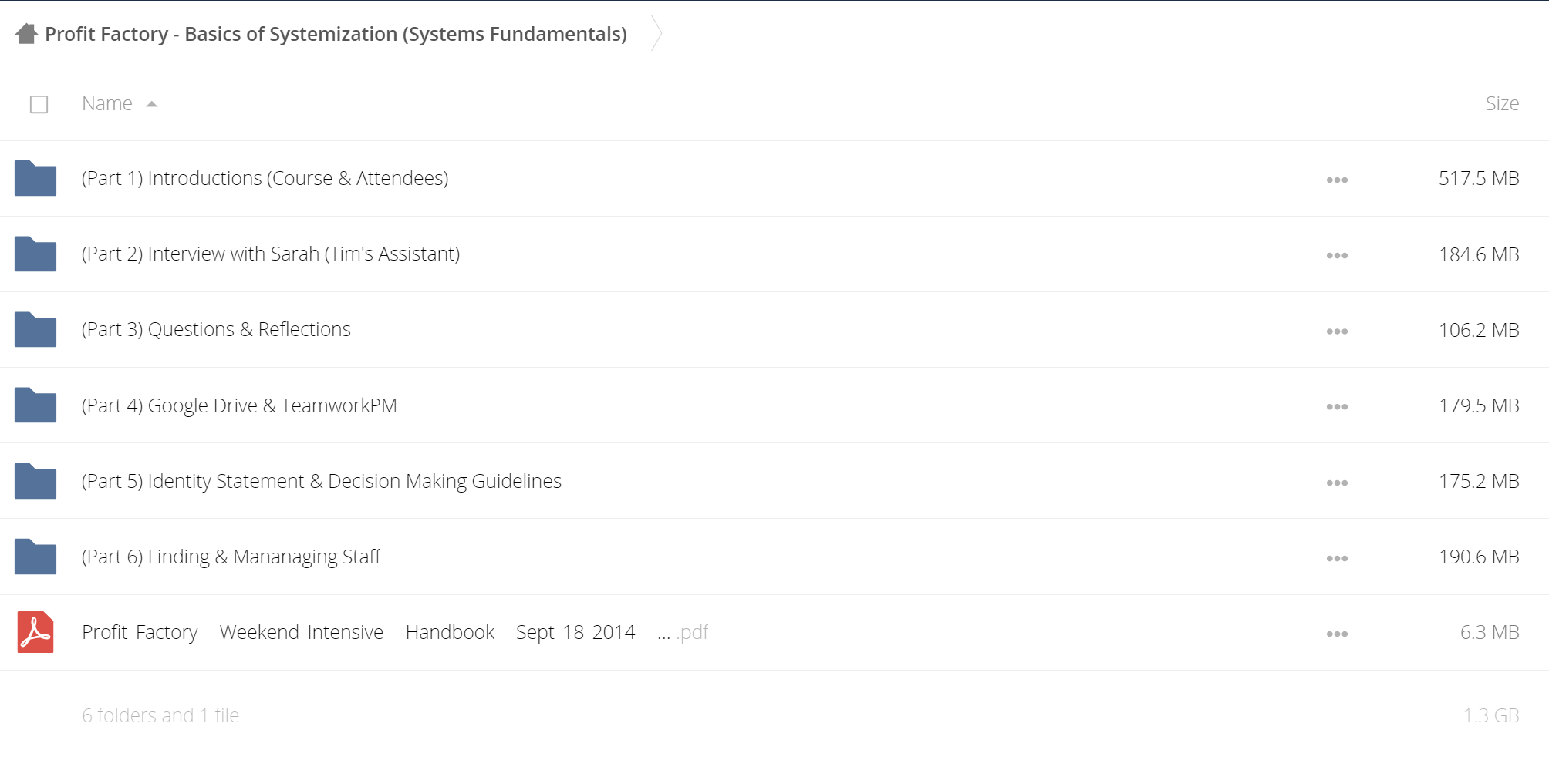Screen dimensions: 1549x767
Task: Click the Part 6 Finding Staff folder icon
Action: [35, 557]
